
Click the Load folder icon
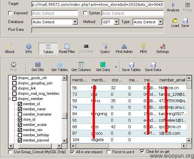[x=175, y=20]
